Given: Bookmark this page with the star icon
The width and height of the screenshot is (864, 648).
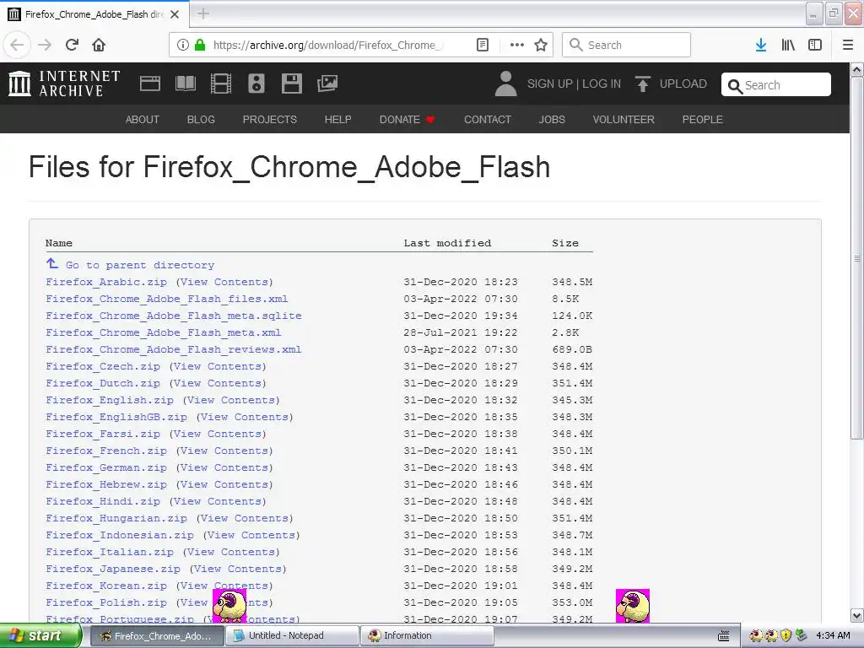Looking at the screenshot, I should pos(541,45).
